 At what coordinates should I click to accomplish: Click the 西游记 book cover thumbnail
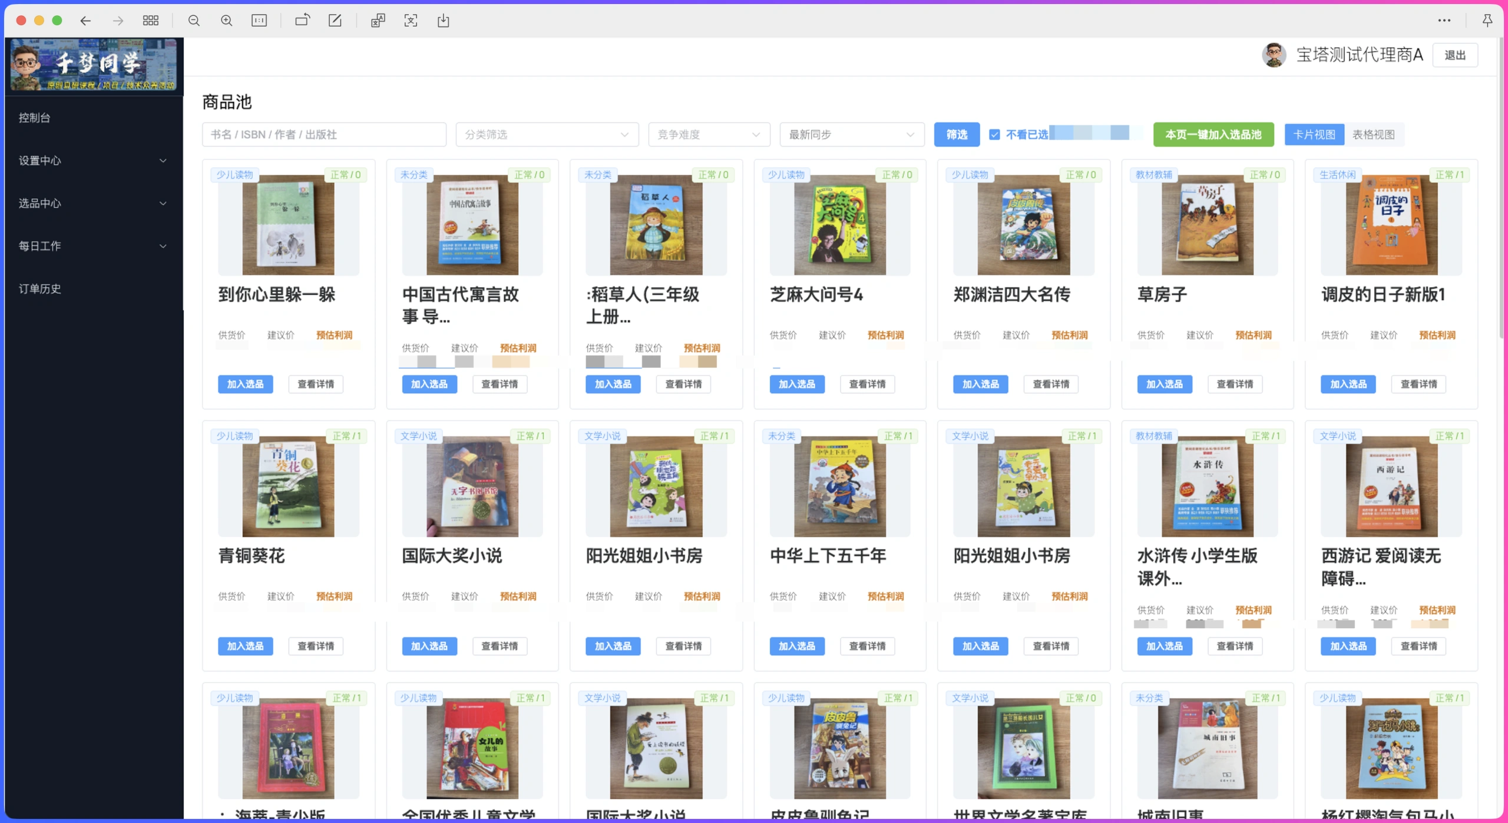1391,487
